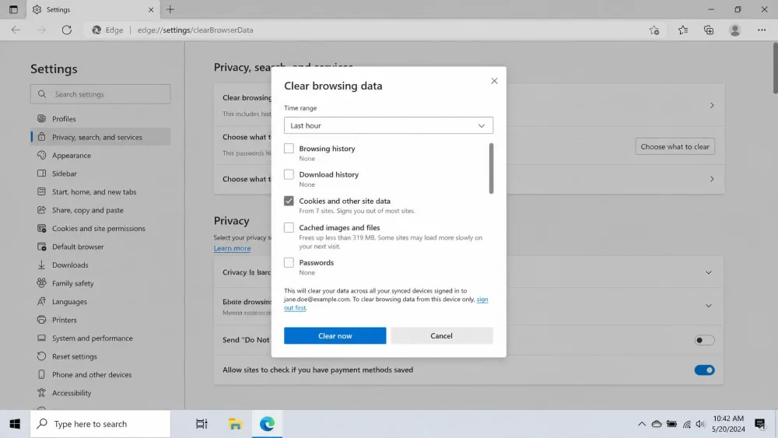Click the Clear now button
778x438 pixels.
tap(335, 336)
